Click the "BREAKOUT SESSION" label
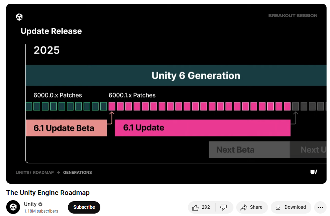Image resolution: width=330 pixels, height=216 pixels. (293, 15)
